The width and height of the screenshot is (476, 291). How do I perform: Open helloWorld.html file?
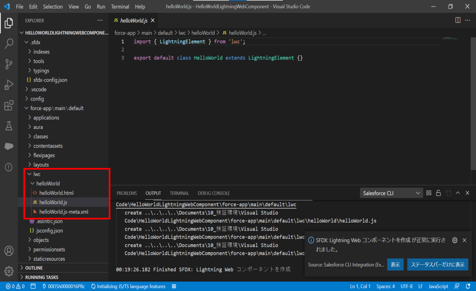pyautogui.click(x=63, y=193)
